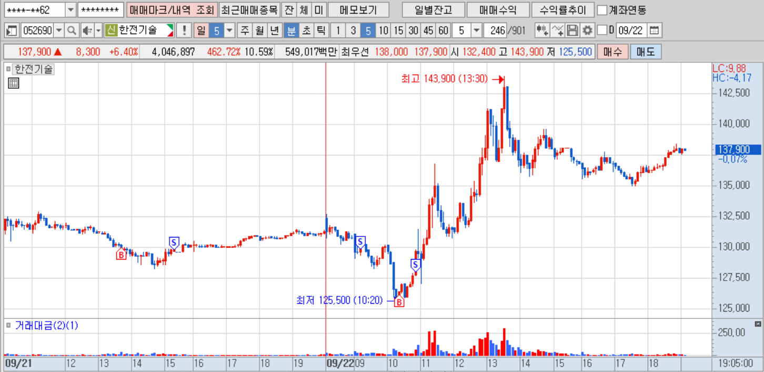This screenshot has height=372, width=764.
Task: Open the account number dropdown arrow
Action: click(71, 10)
